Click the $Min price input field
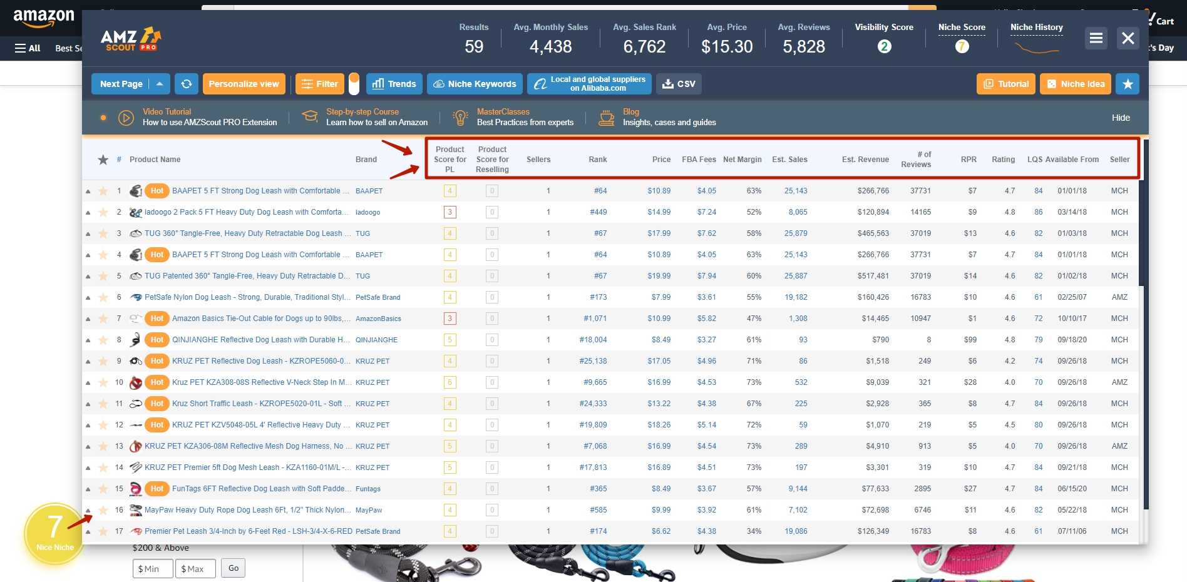The image size is (1187, 582). 153,568
